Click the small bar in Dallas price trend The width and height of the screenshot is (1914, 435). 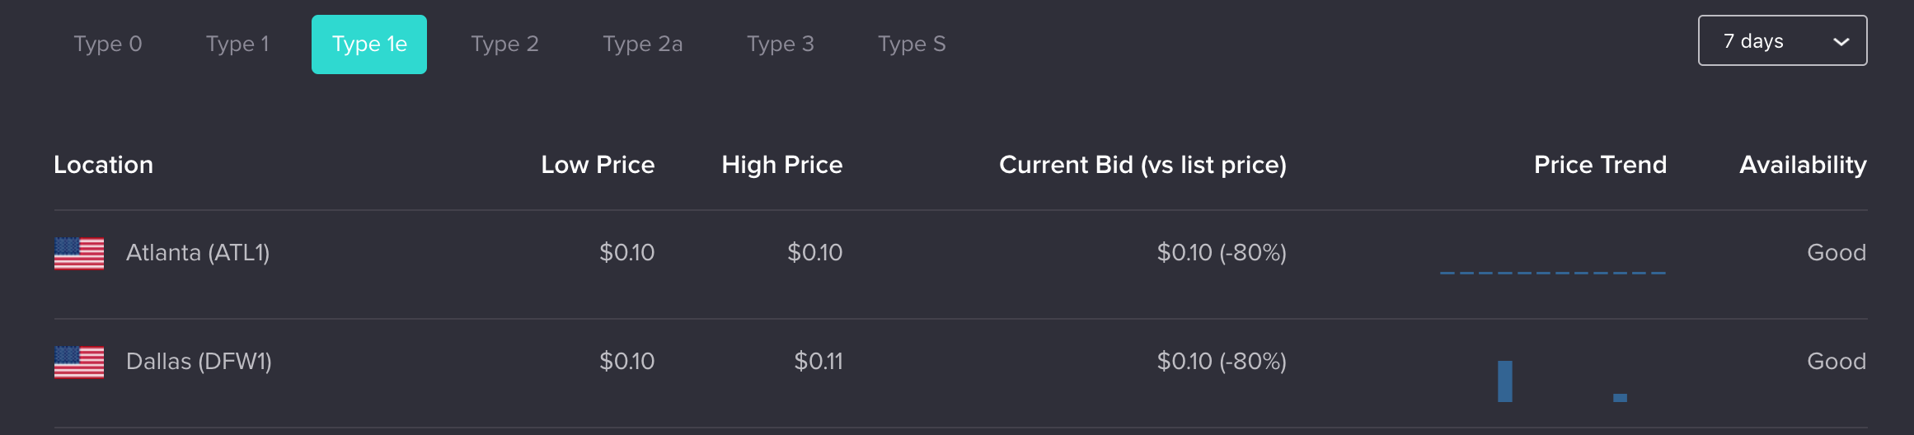coord(1620,398)
